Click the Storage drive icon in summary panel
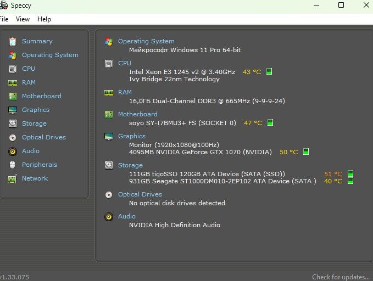 pyautogui.click(x=109, y=165)
